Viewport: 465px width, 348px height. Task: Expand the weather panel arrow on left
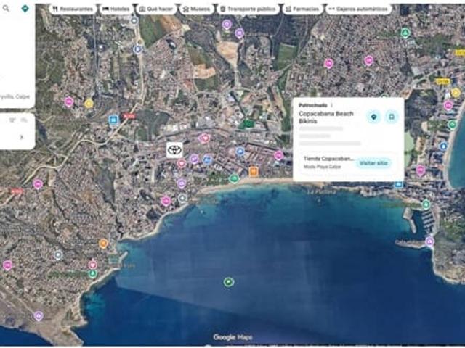click(21, 136)
